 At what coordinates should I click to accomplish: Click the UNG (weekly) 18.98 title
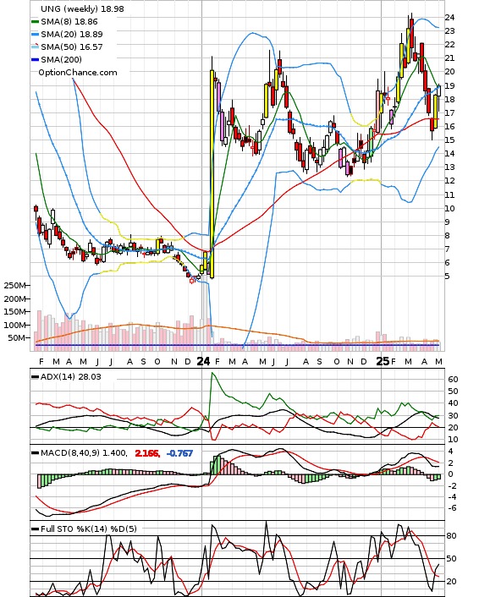(82, 8)
